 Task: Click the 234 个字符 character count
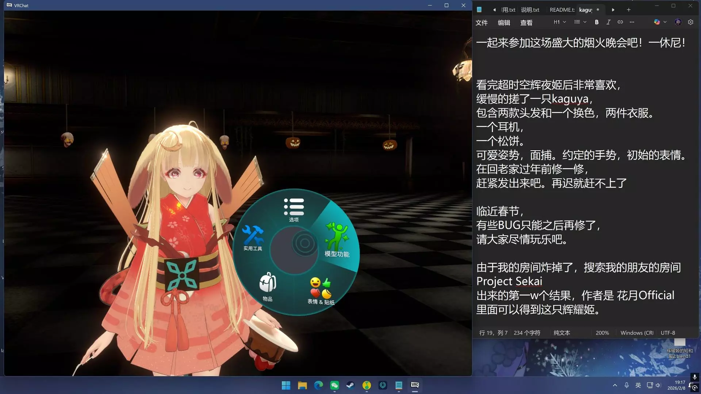point(527,333)
